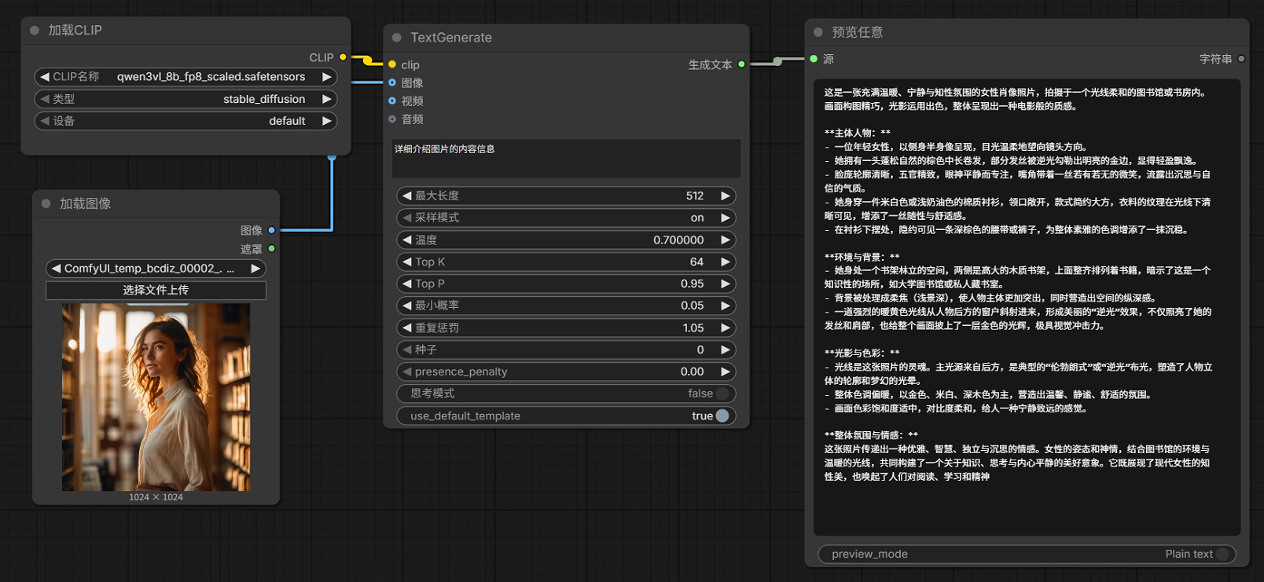The image size is (1264, 582).
Task: Increase 最大长度 with the right arrow
Action: pos(726,196)
